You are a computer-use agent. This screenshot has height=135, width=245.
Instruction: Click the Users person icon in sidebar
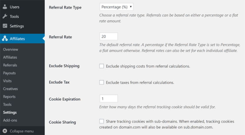click(5, 7)
